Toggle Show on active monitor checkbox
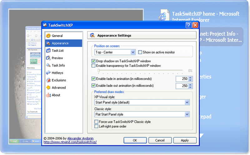 tap(140, 52)
